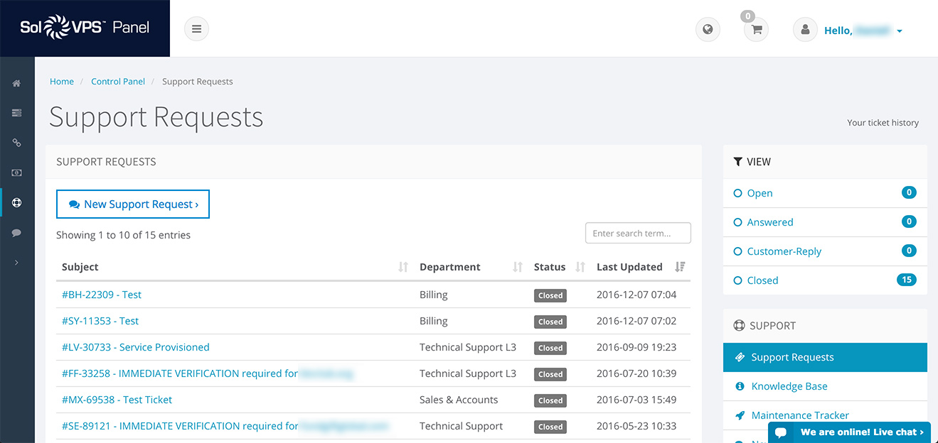Click the user avatar icon in the header
The width and height of the screenshot is (938, 443).
804,29
